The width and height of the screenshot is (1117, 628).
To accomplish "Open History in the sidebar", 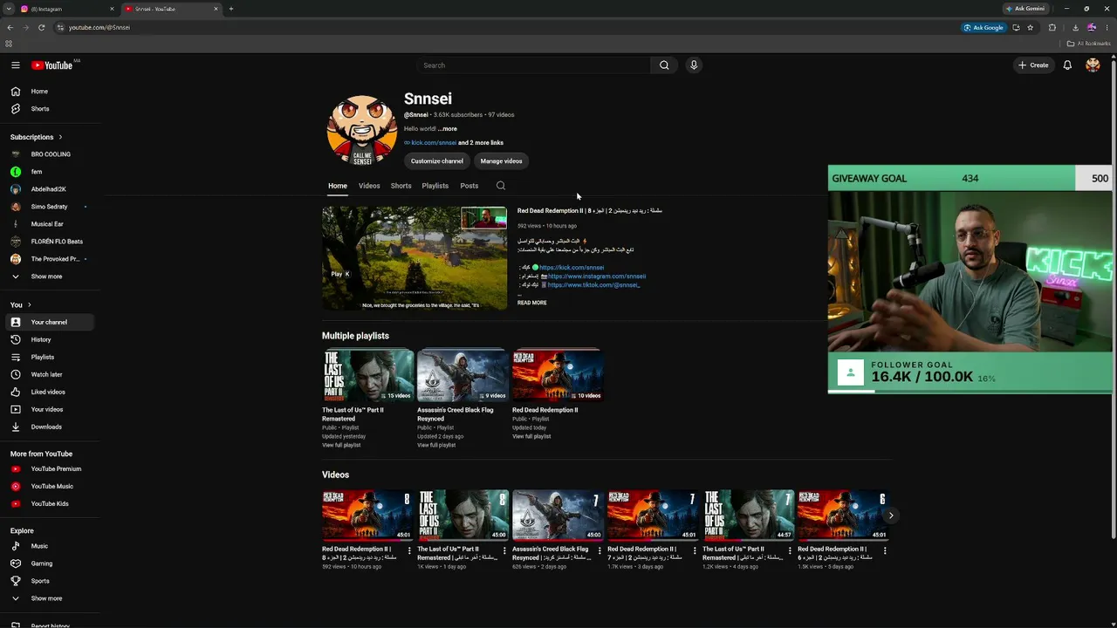I will [x=49, y=339].
